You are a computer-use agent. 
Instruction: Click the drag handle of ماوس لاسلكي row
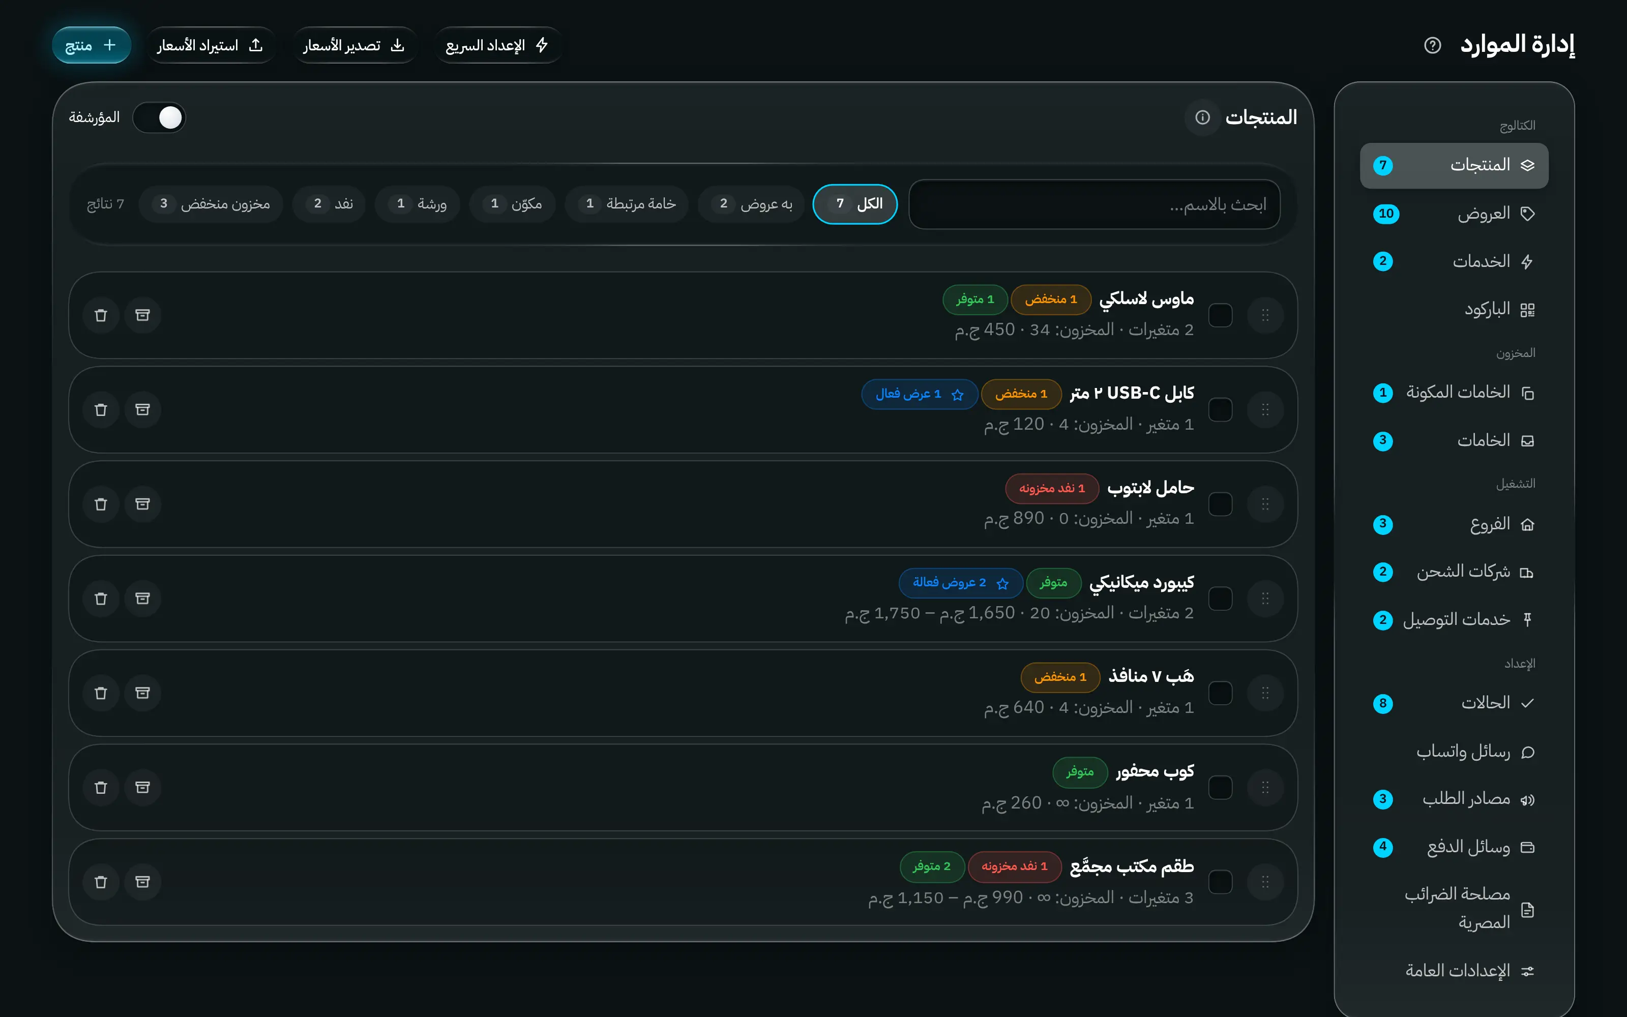pos(1265,315)
